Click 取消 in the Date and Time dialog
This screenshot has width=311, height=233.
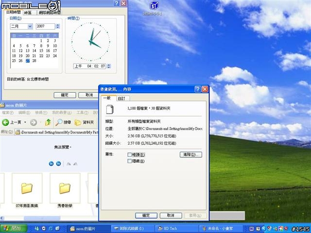point(89,95)
